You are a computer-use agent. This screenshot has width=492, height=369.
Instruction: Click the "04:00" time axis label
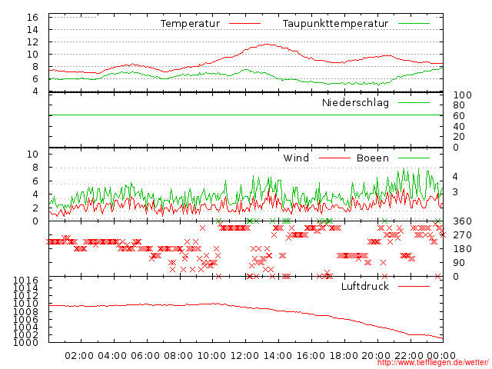pos(112,356)
